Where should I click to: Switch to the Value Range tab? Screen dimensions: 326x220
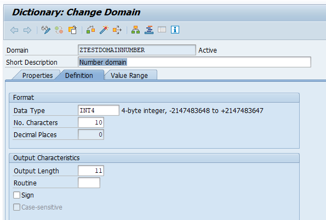[129, 75]
